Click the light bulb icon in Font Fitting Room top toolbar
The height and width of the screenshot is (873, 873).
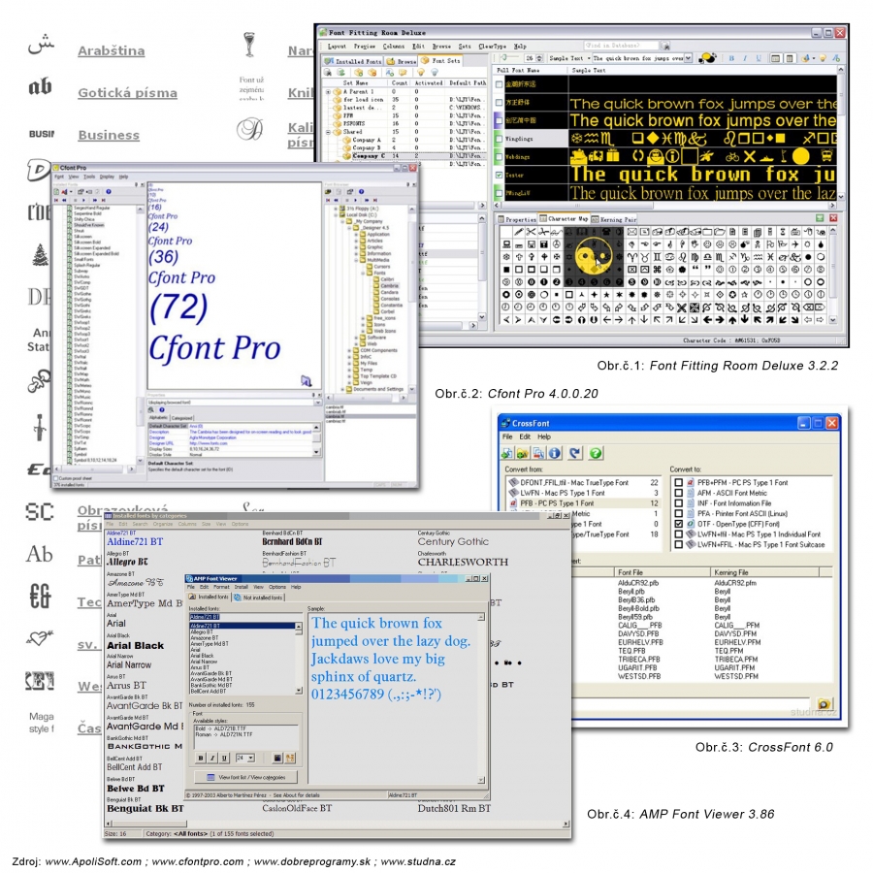[822, 58]
